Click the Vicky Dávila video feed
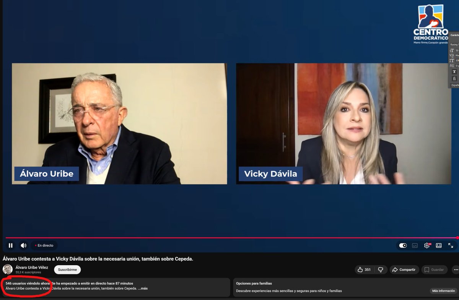This screenshot has width=459, height=300. [x=343, y=123]
